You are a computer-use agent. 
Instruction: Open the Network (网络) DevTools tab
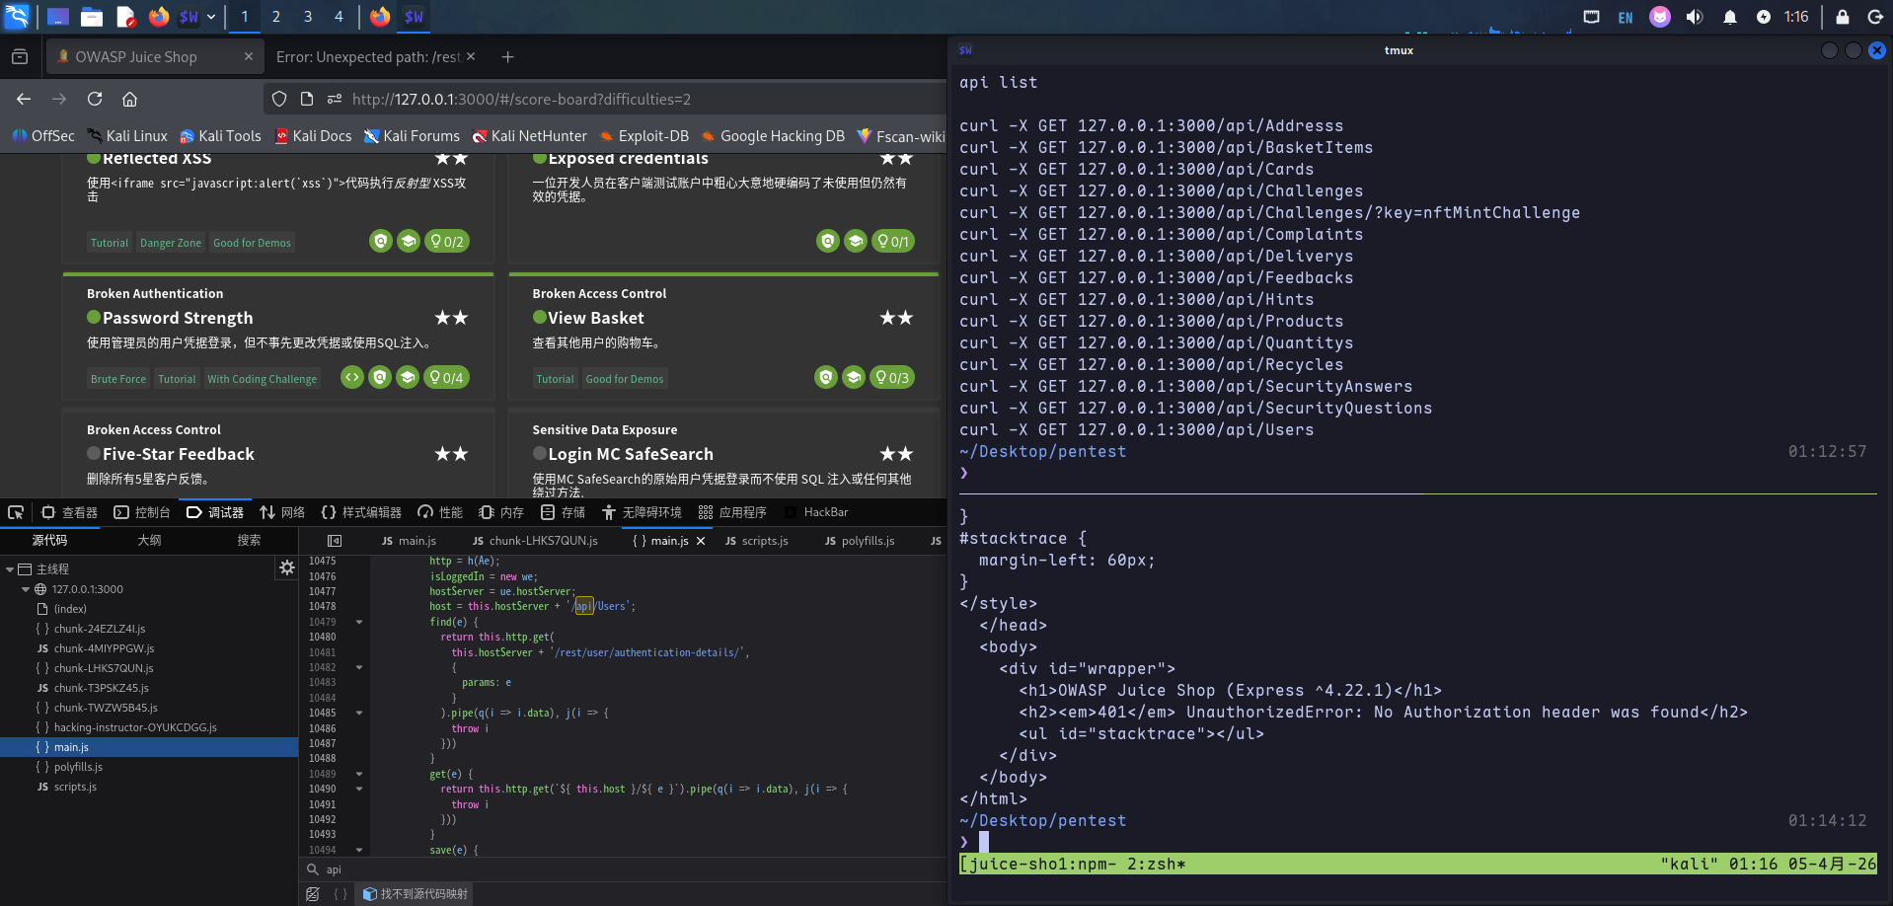(282, 512)
